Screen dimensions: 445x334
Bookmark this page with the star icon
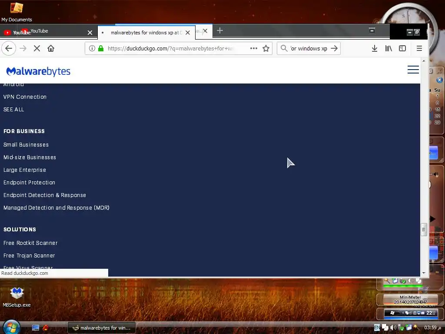(x=266, y=48)
